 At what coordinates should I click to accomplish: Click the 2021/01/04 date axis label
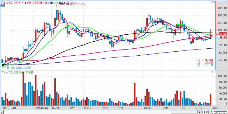pos(41,108)
